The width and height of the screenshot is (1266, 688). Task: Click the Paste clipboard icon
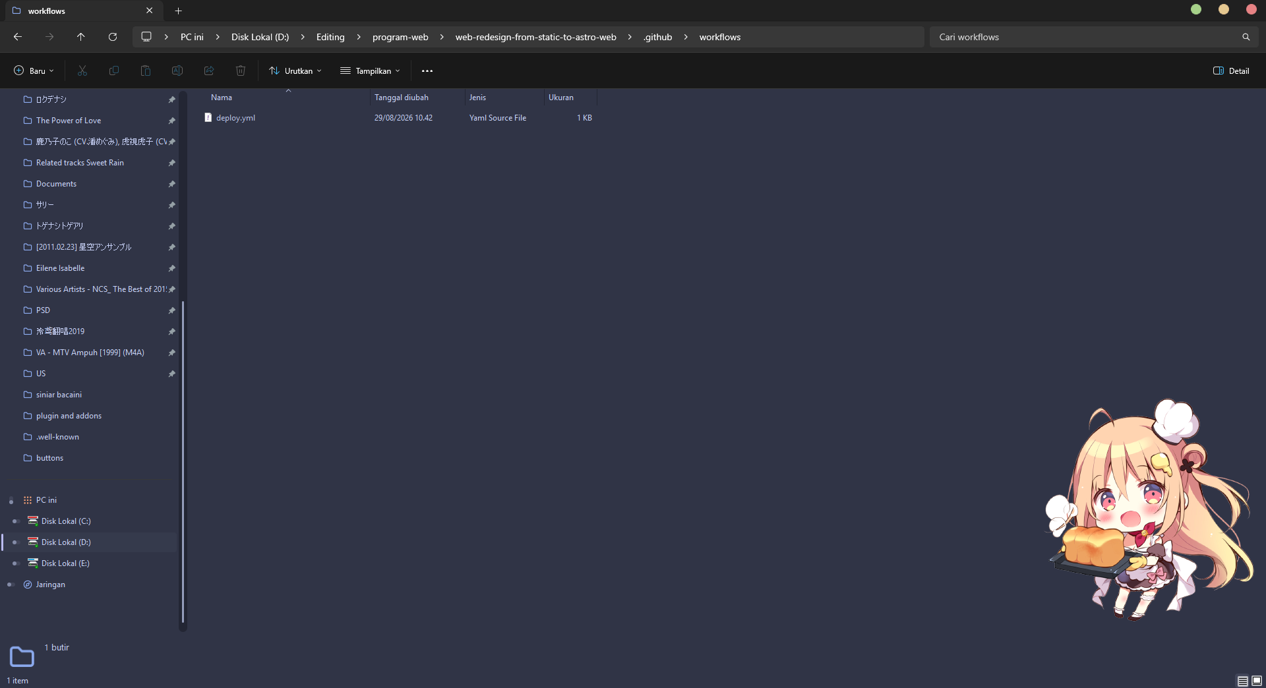pos(146,71)
